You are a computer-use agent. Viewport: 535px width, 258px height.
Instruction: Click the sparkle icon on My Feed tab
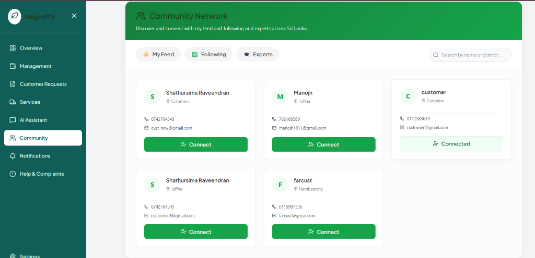pos(146,54)
